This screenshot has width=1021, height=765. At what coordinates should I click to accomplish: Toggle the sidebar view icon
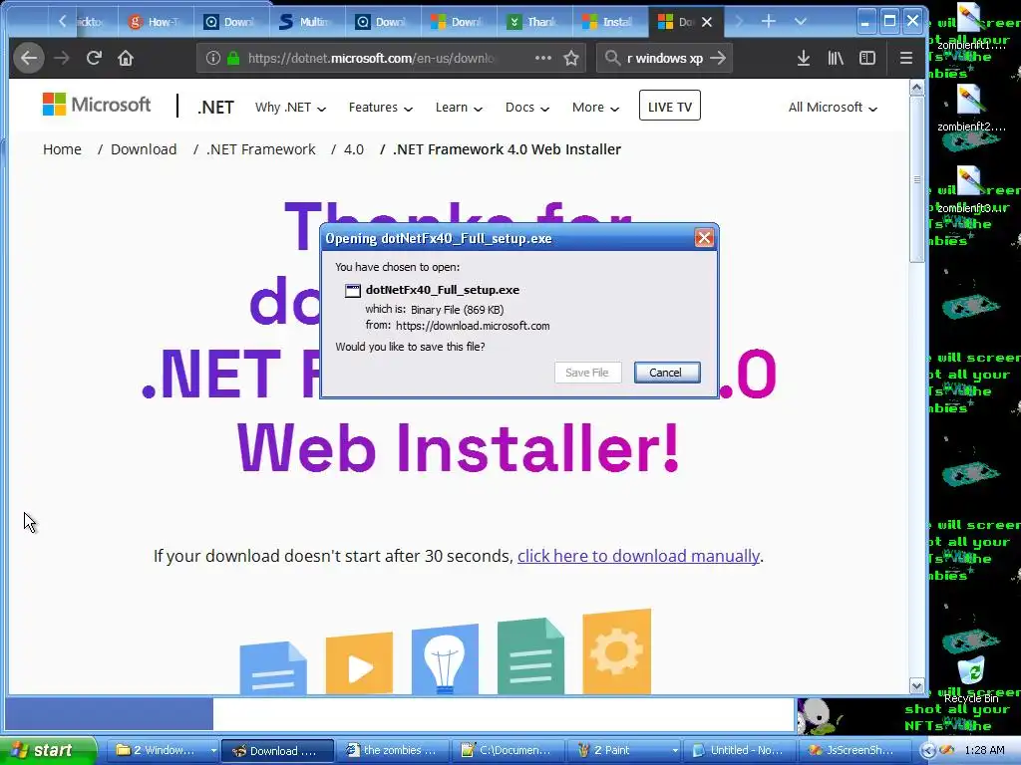point(867,58)
